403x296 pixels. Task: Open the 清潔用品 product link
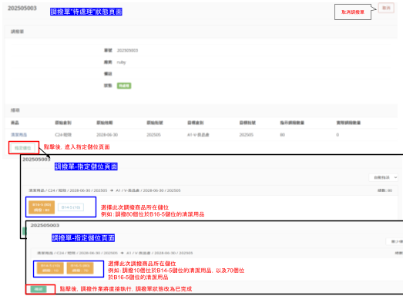[18, 135]
